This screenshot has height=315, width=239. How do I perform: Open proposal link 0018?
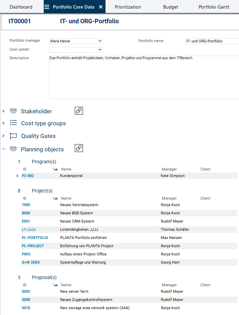pos(26,308)
